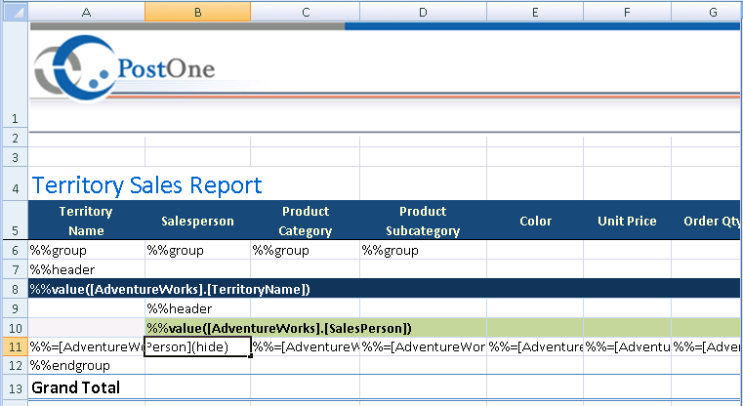Viewport: 743px width, 406px height.
Task: Select row 2 header
Action: tap(16, 138)
